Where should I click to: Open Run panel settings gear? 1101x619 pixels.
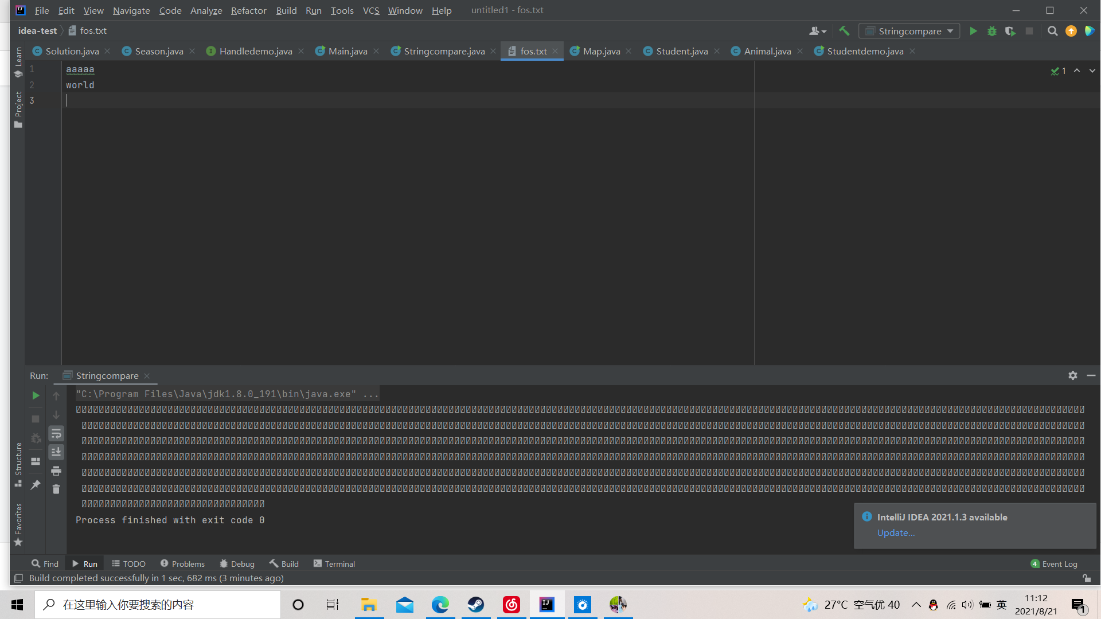[x=1073, y=375]
